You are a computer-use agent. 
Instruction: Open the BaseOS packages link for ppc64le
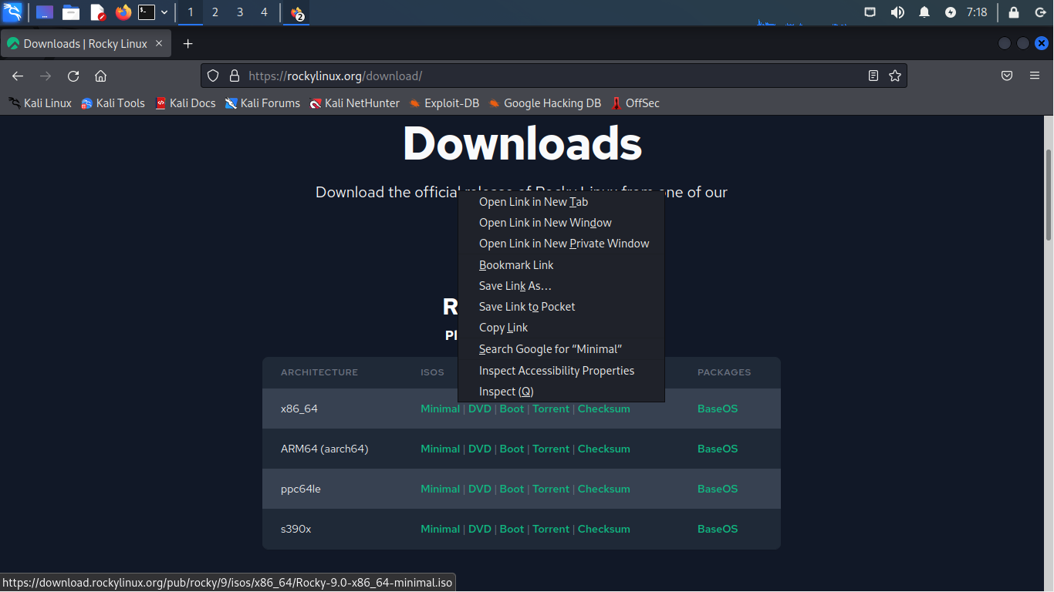click(x=718, y=489)
